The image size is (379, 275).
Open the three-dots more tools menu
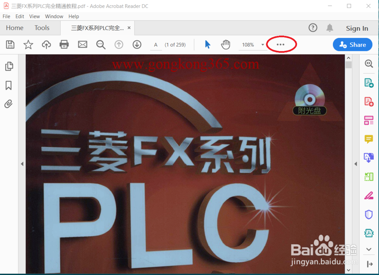coord(280,44)
